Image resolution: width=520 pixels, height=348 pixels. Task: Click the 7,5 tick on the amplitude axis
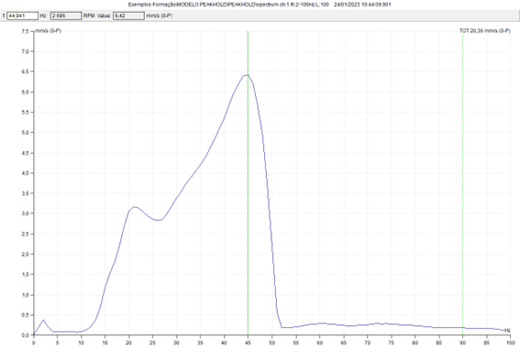click(x=26, y=31)
